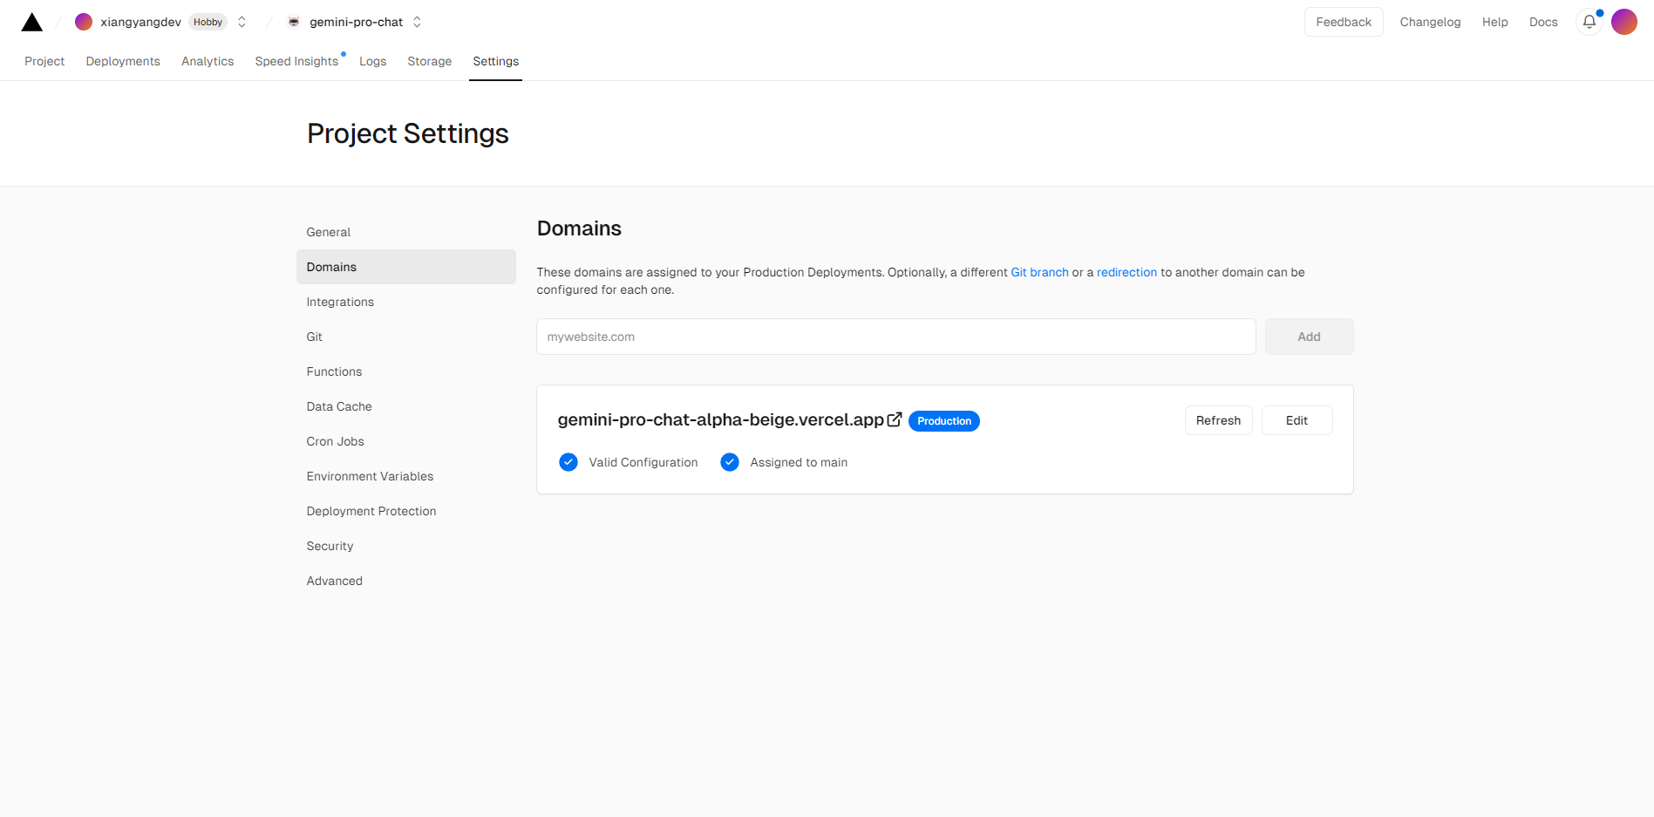The image size is (1654, 817).
Task: Open Security settings
Action: click(406, 546)
